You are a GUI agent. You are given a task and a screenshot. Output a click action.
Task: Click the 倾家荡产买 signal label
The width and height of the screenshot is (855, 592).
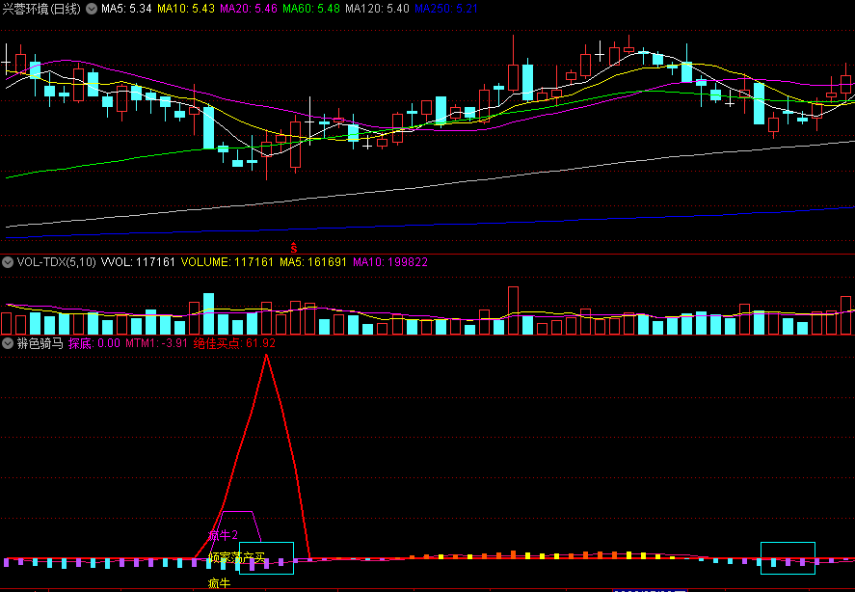[237, 557]
